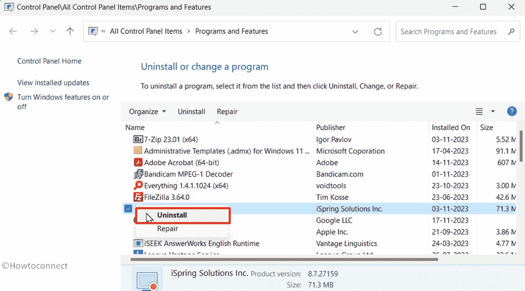525x291 pixels.
Task: Click voidtools publisher cell
Action: point(331,186)
